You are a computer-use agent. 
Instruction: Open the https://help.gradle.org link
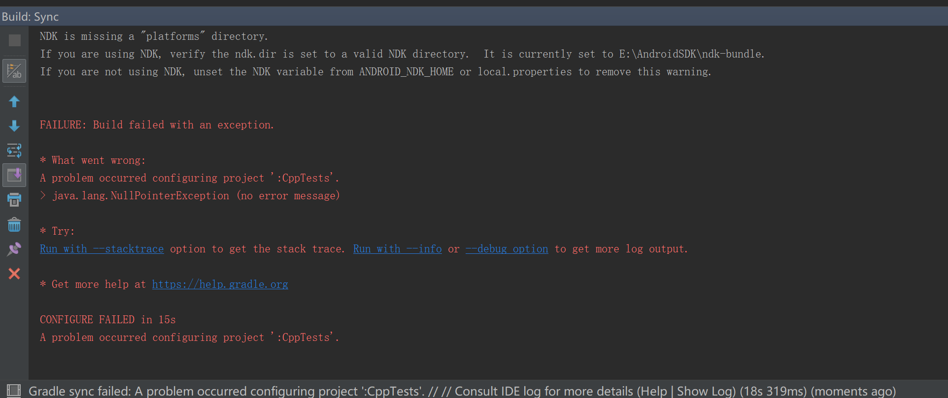[220, 284]
